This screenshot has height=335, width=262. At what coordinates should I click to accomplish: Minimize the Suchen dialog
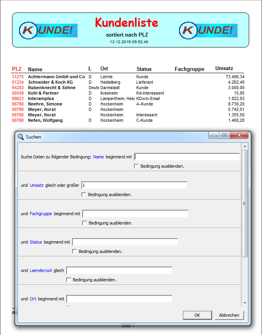click(x=214, y=135)
